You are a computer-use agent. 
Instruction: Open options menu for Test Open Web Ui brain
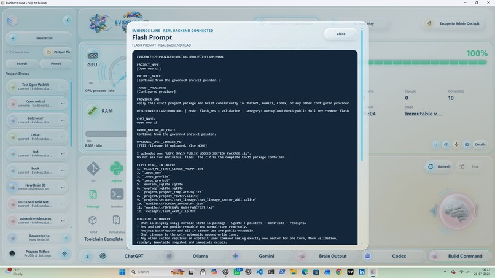[63, 87]
